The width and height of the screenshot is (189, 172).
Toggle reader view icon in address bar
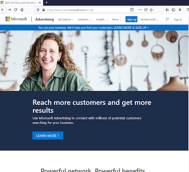point(132,10)
